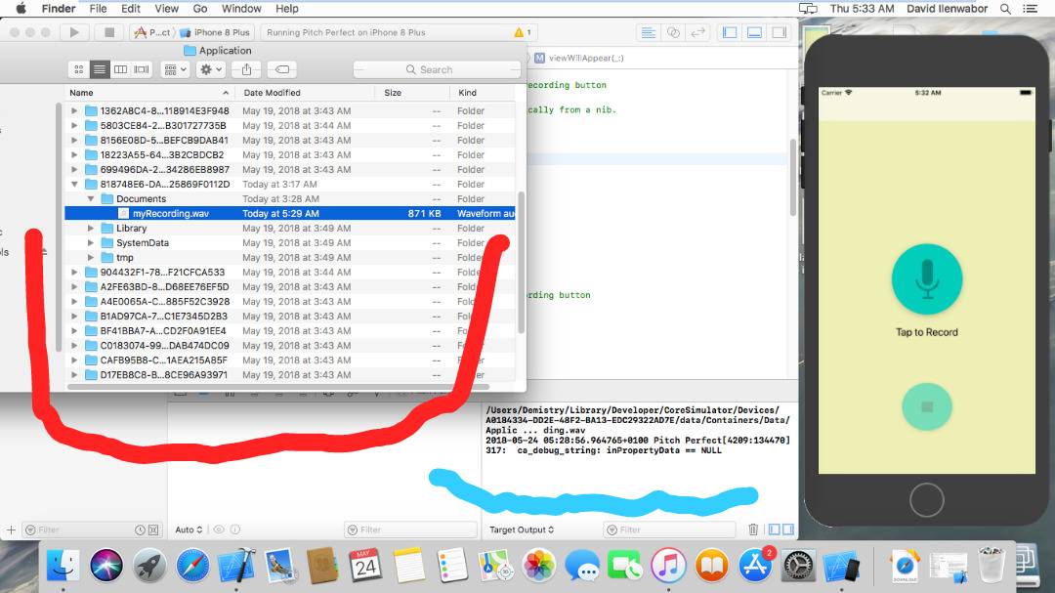Collapse the 818748E6-DA folder
This screenshot has height=593, width=1055.
(x=74, y=184)
